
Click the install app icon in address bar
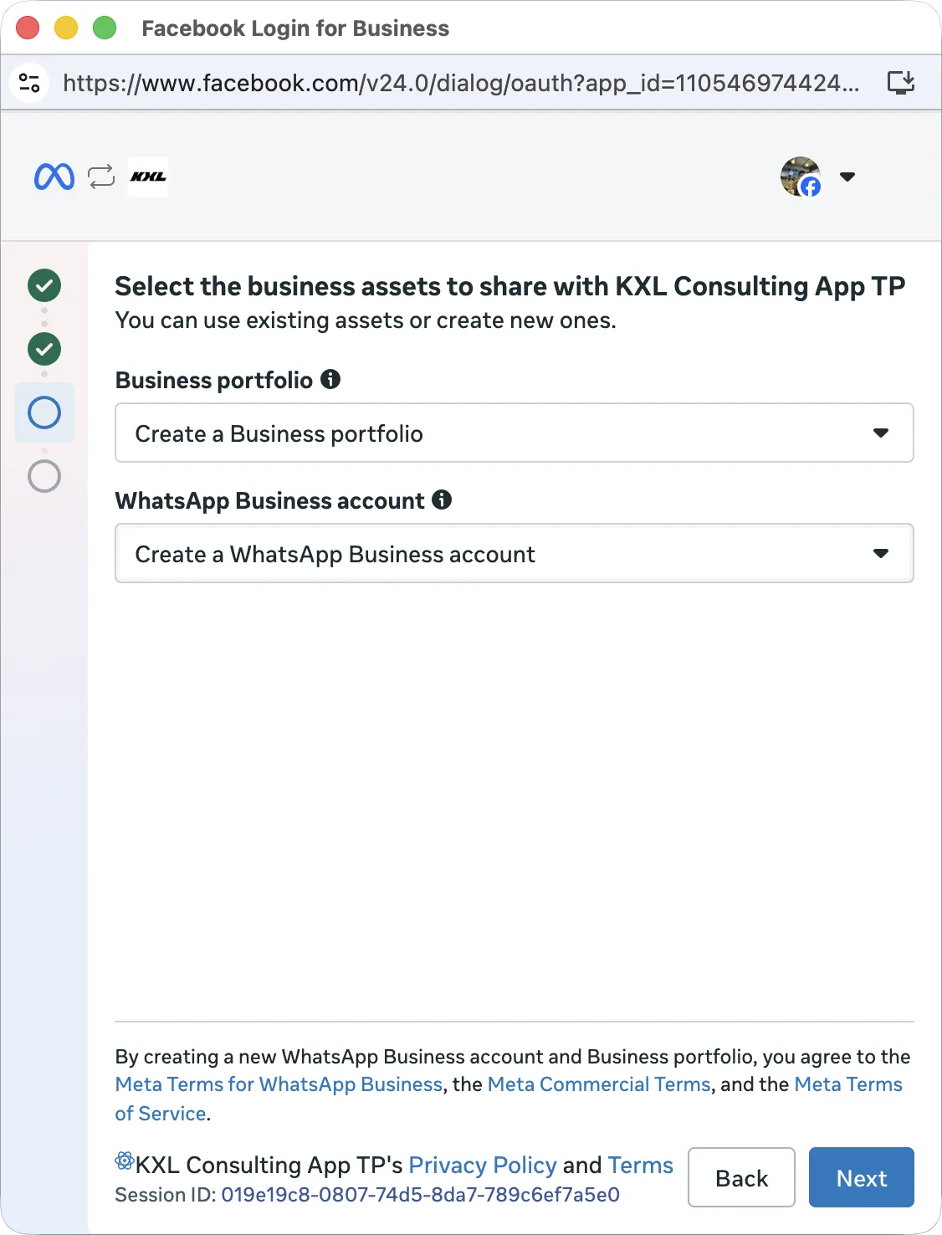click(x=901, y=83)
